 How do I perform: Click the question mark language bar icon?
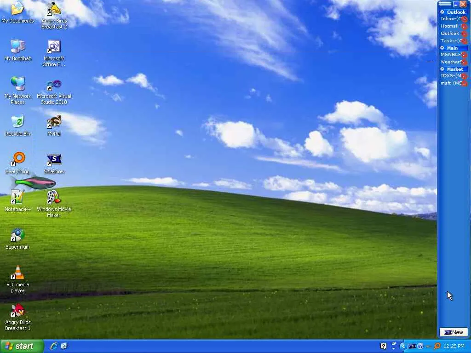click(383, 346)
